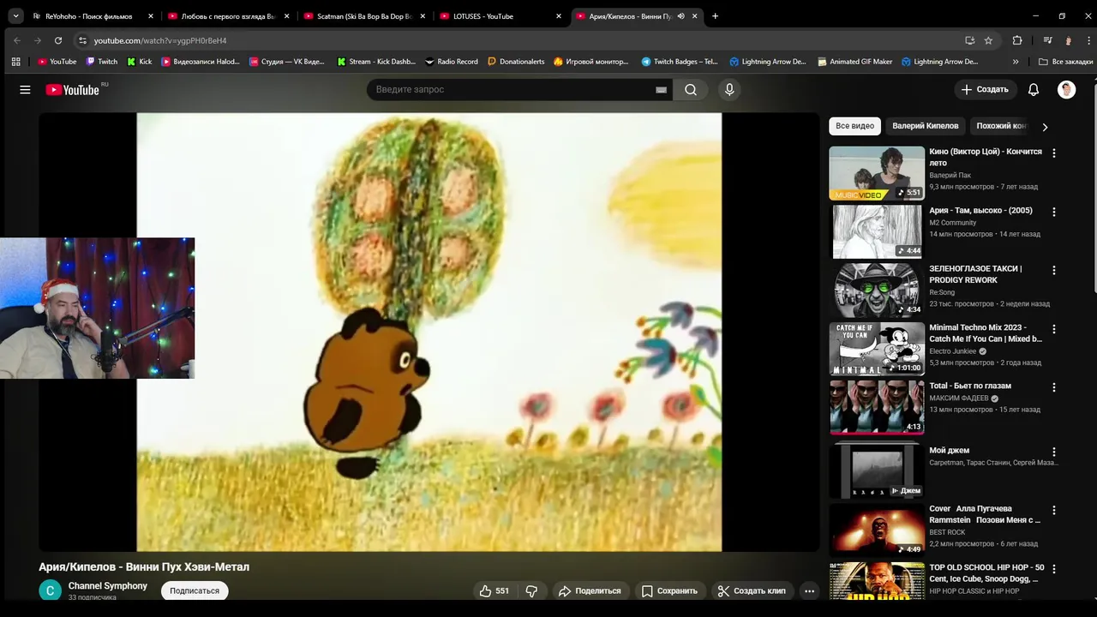The width and height of the screenshot is (1097, 617).
Task: Switch to ReYohoho tab
Action: pyautogui.click(x=89, y=16)
